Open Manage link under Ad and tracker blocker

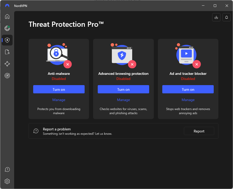point(188,100)
